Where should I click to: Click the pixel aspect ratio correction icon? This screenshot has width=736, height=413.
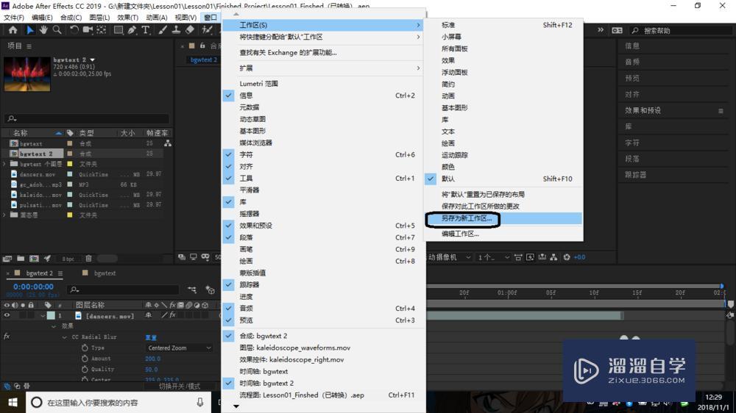click(518, 257)
